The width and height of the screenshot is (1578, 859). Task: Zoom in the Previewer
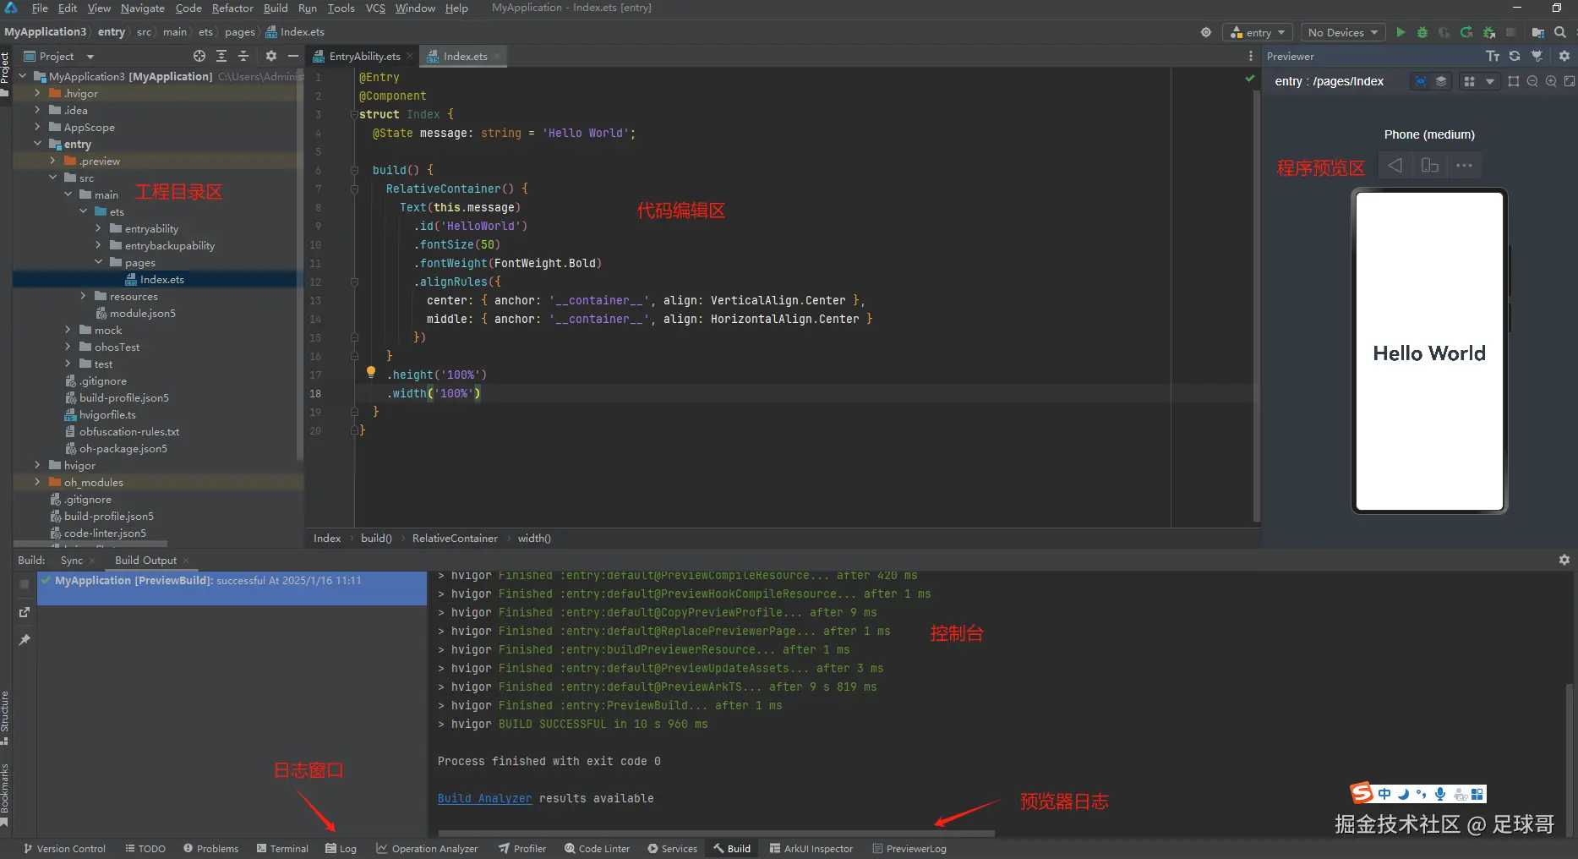(x=1551, y=81)
